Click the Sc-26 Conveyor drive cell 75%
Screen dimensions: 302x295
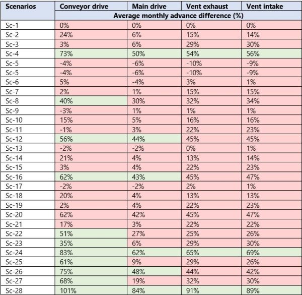click(x=65, y=271)
